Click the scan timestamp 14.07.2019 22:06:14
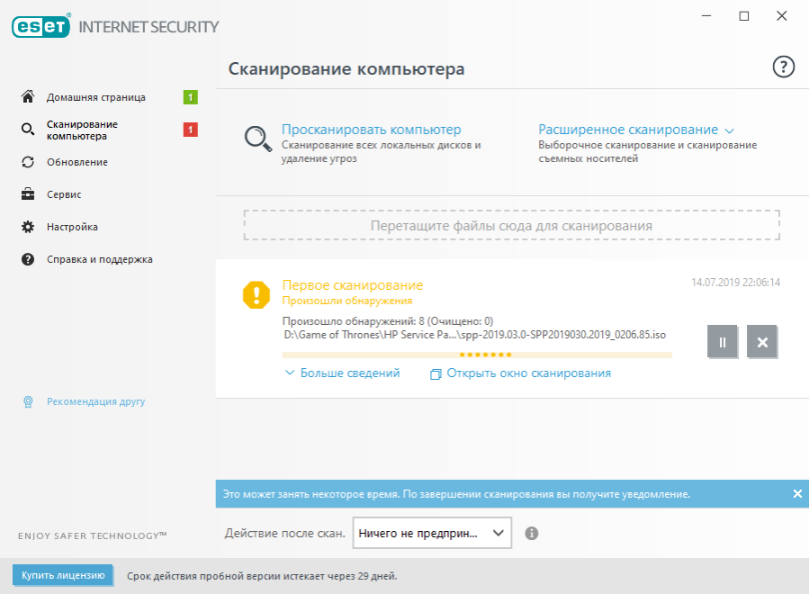The width and height of the screenshot is (809, 594). coord(736,283)
